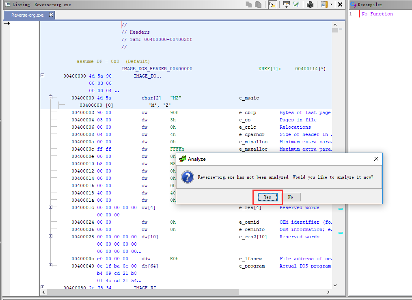
Task: Click No to skip analysis
Action: [291, 197]
